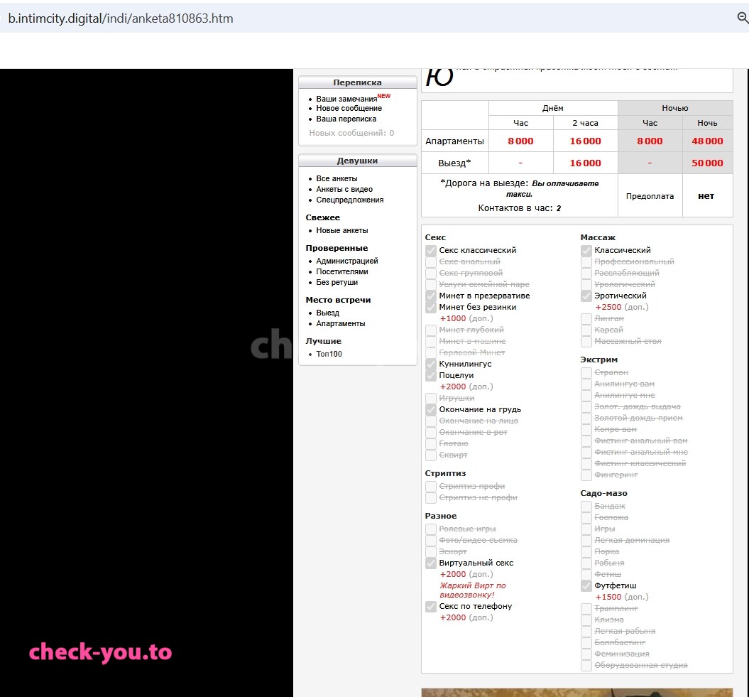The image size is (749, 697).
Task: Open the "Топ100" link
Action: (329, 354)
